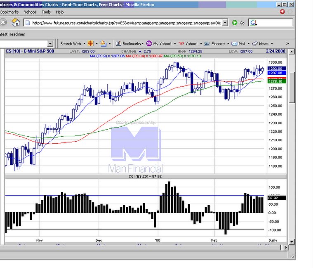This screenshot has height=268, width=313.
Task: Expand the crosshair icon's dropdown arrow
Action: tap(96, 44)
